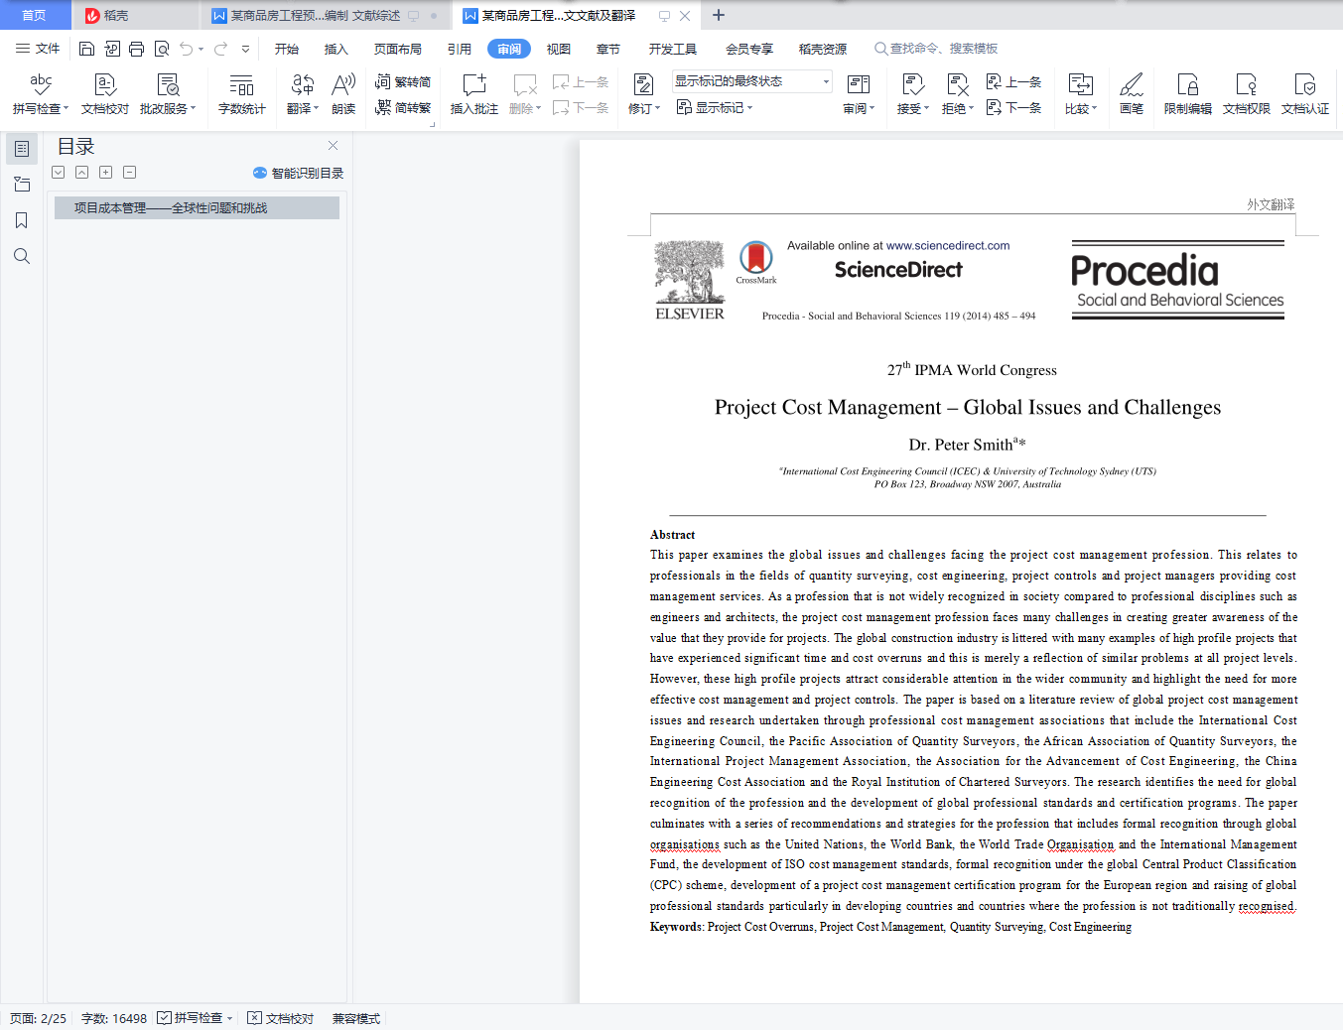Go to the 首页 home tab
Image resolution: width=1343 pixels, height=1030 pixels.
tap(35, 15)
